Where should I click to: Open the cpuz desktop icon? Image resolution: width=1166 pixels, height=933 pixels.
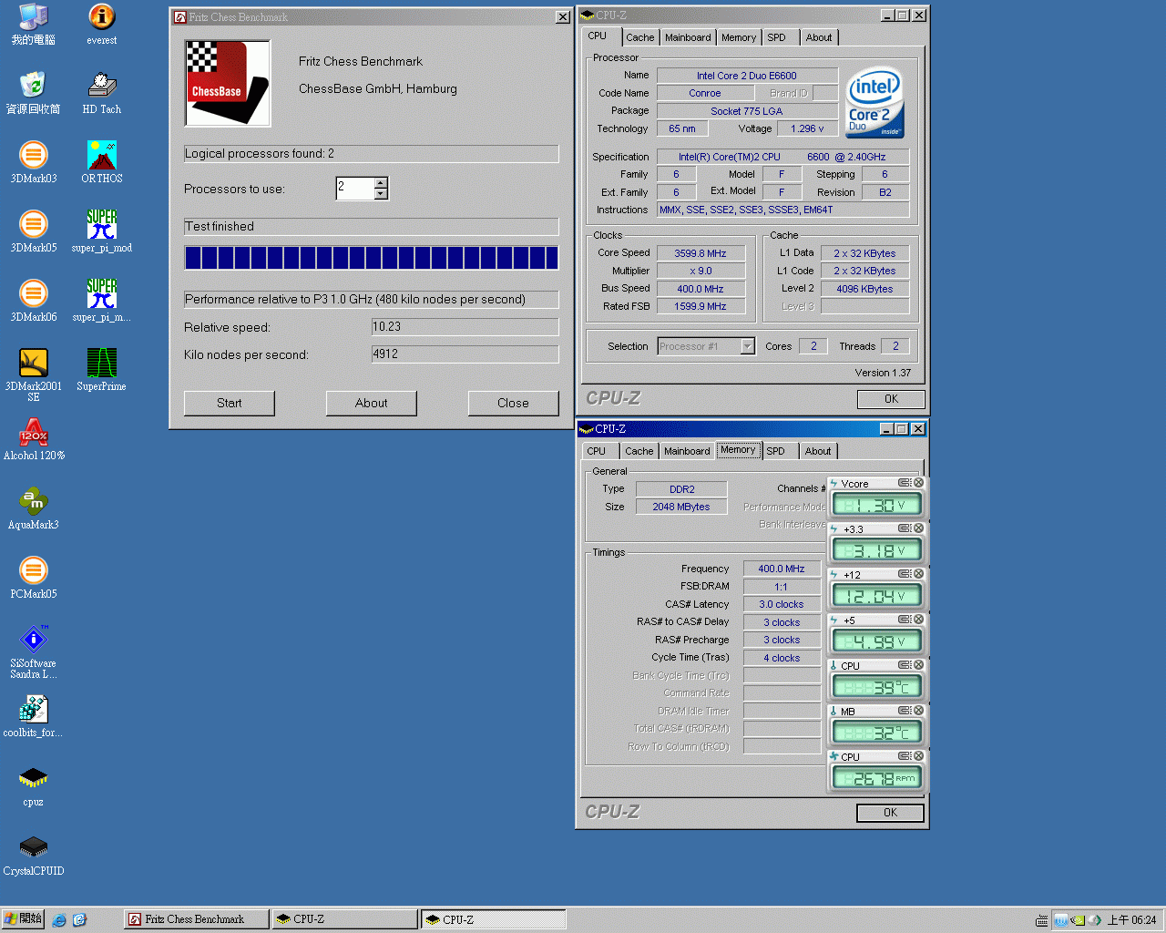[34, 785]
